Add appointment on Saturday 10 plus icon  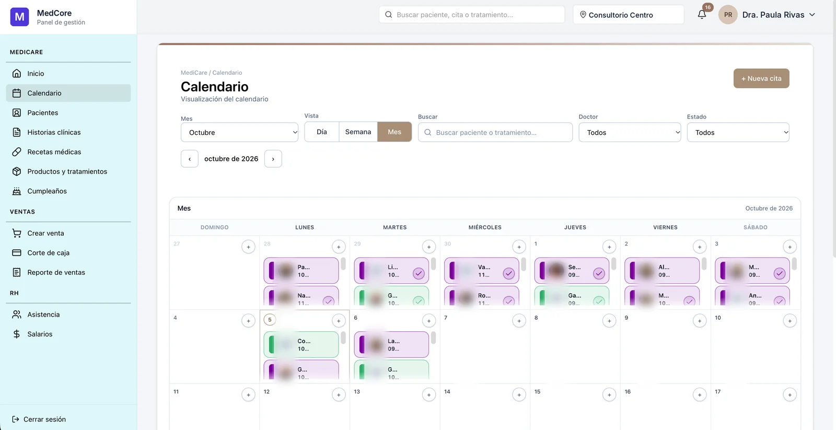pos(789,321)
